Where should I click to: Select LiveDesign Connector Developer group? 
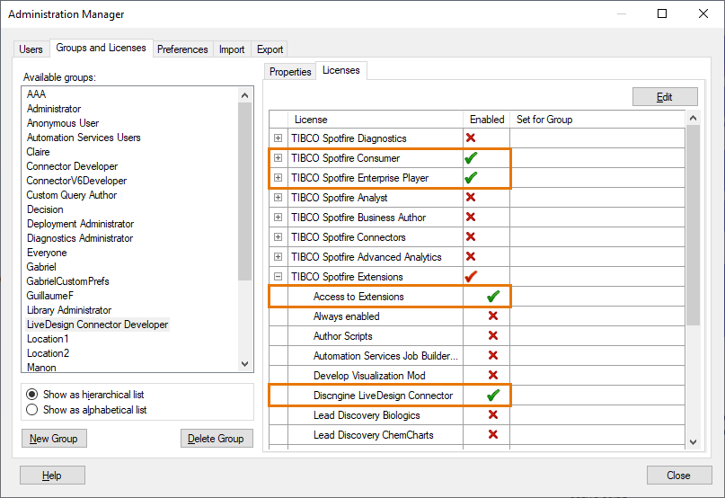(98, 324)
